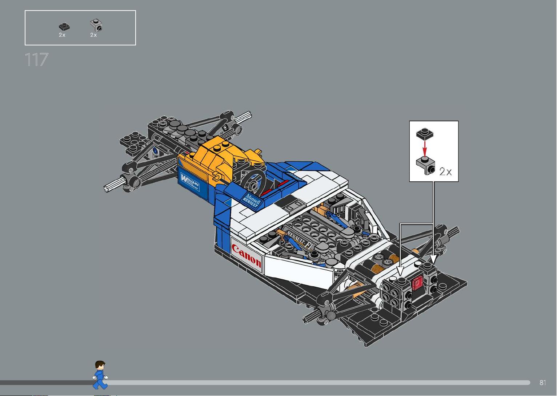Click the gray stud-side bracket in parts list
The width and height of the screenshot is (557, 396).
pos(96,25)
